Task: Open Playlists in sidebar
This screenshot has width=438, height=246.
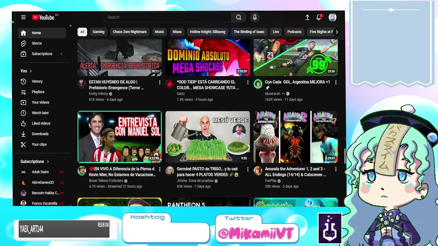Action: [x=42, y=92]
